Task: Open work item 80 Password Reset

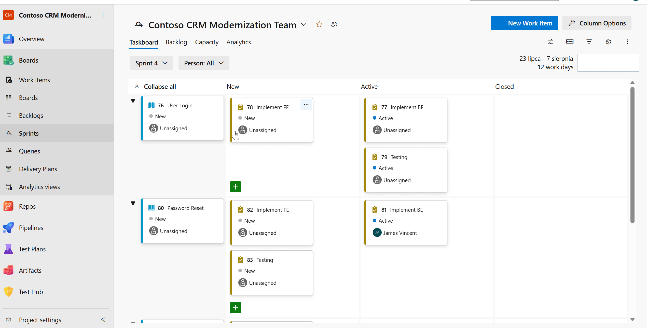Action: pos(185,208)
